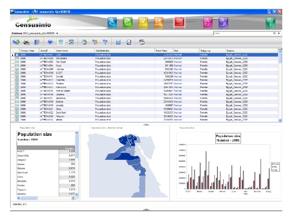The width and height of the screenshot is (292, 219).
Task: Click the funnel with orange circle icon
Action: click(x=95, y=42)
